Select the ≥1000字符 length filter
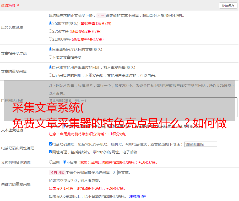The image size is (239, 201). point(51,39)
